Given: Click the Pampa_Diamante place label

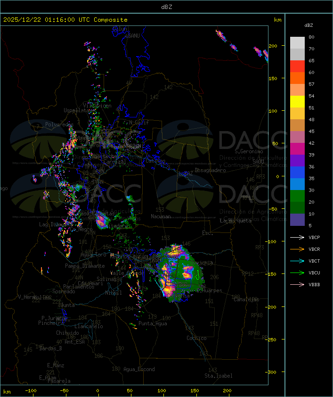Looking at the screenshot, I should 85,266.
